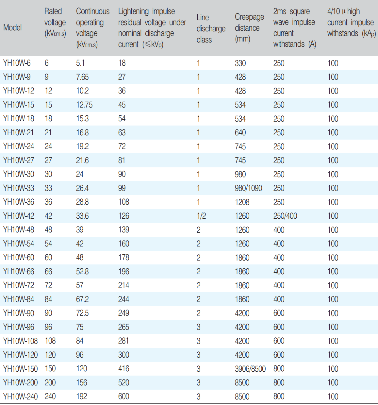
Task: Select the 640 creepage distance cell
Action: (x=240, y=132)
